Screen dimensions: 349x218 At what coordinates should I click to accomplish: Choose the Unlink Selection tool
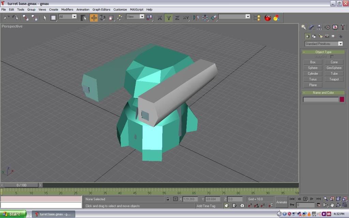[x=34, y=18]
